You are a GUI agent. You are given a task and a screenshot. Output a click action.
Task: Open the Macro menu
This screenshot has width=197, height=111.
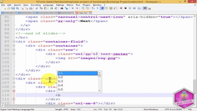coord(70,5)
